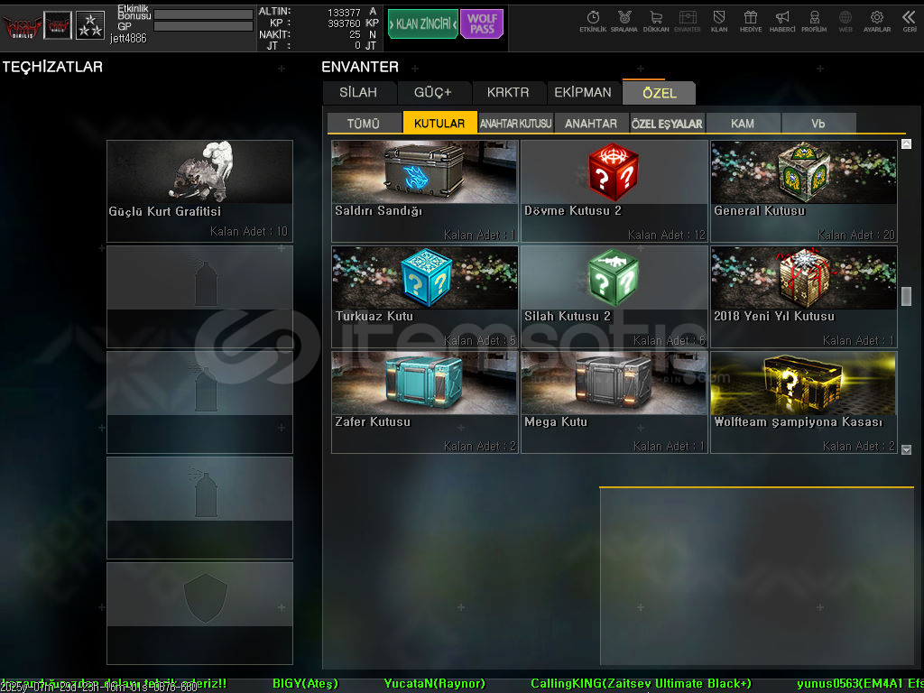Select the Zafer Kutusu item
The image size is (924, 693).
424,402
